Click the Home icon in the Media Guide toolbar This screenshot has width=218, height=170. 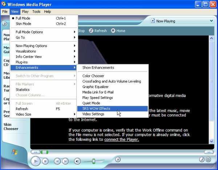pyautogui.click(x=113, y=31)
